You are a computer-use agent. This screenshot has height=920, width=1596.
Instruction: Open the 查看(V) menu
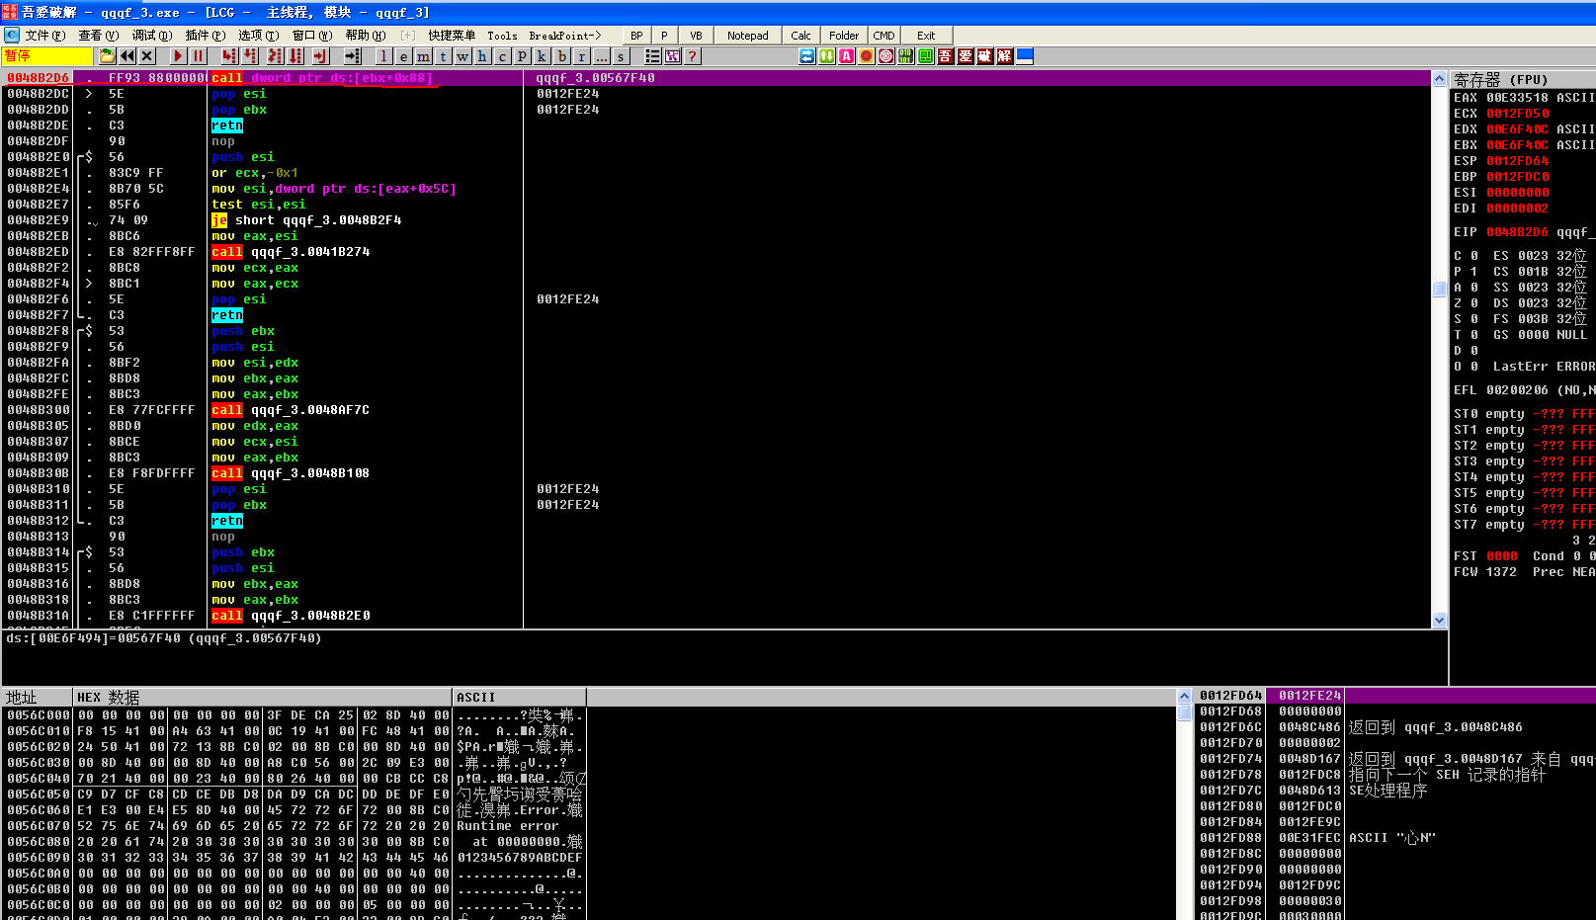(x=98, y=36)
